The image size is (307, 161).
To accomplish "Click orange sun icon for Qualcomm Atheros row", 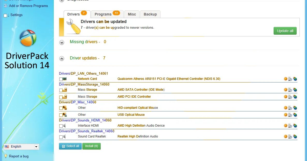I will click(286, 79).
